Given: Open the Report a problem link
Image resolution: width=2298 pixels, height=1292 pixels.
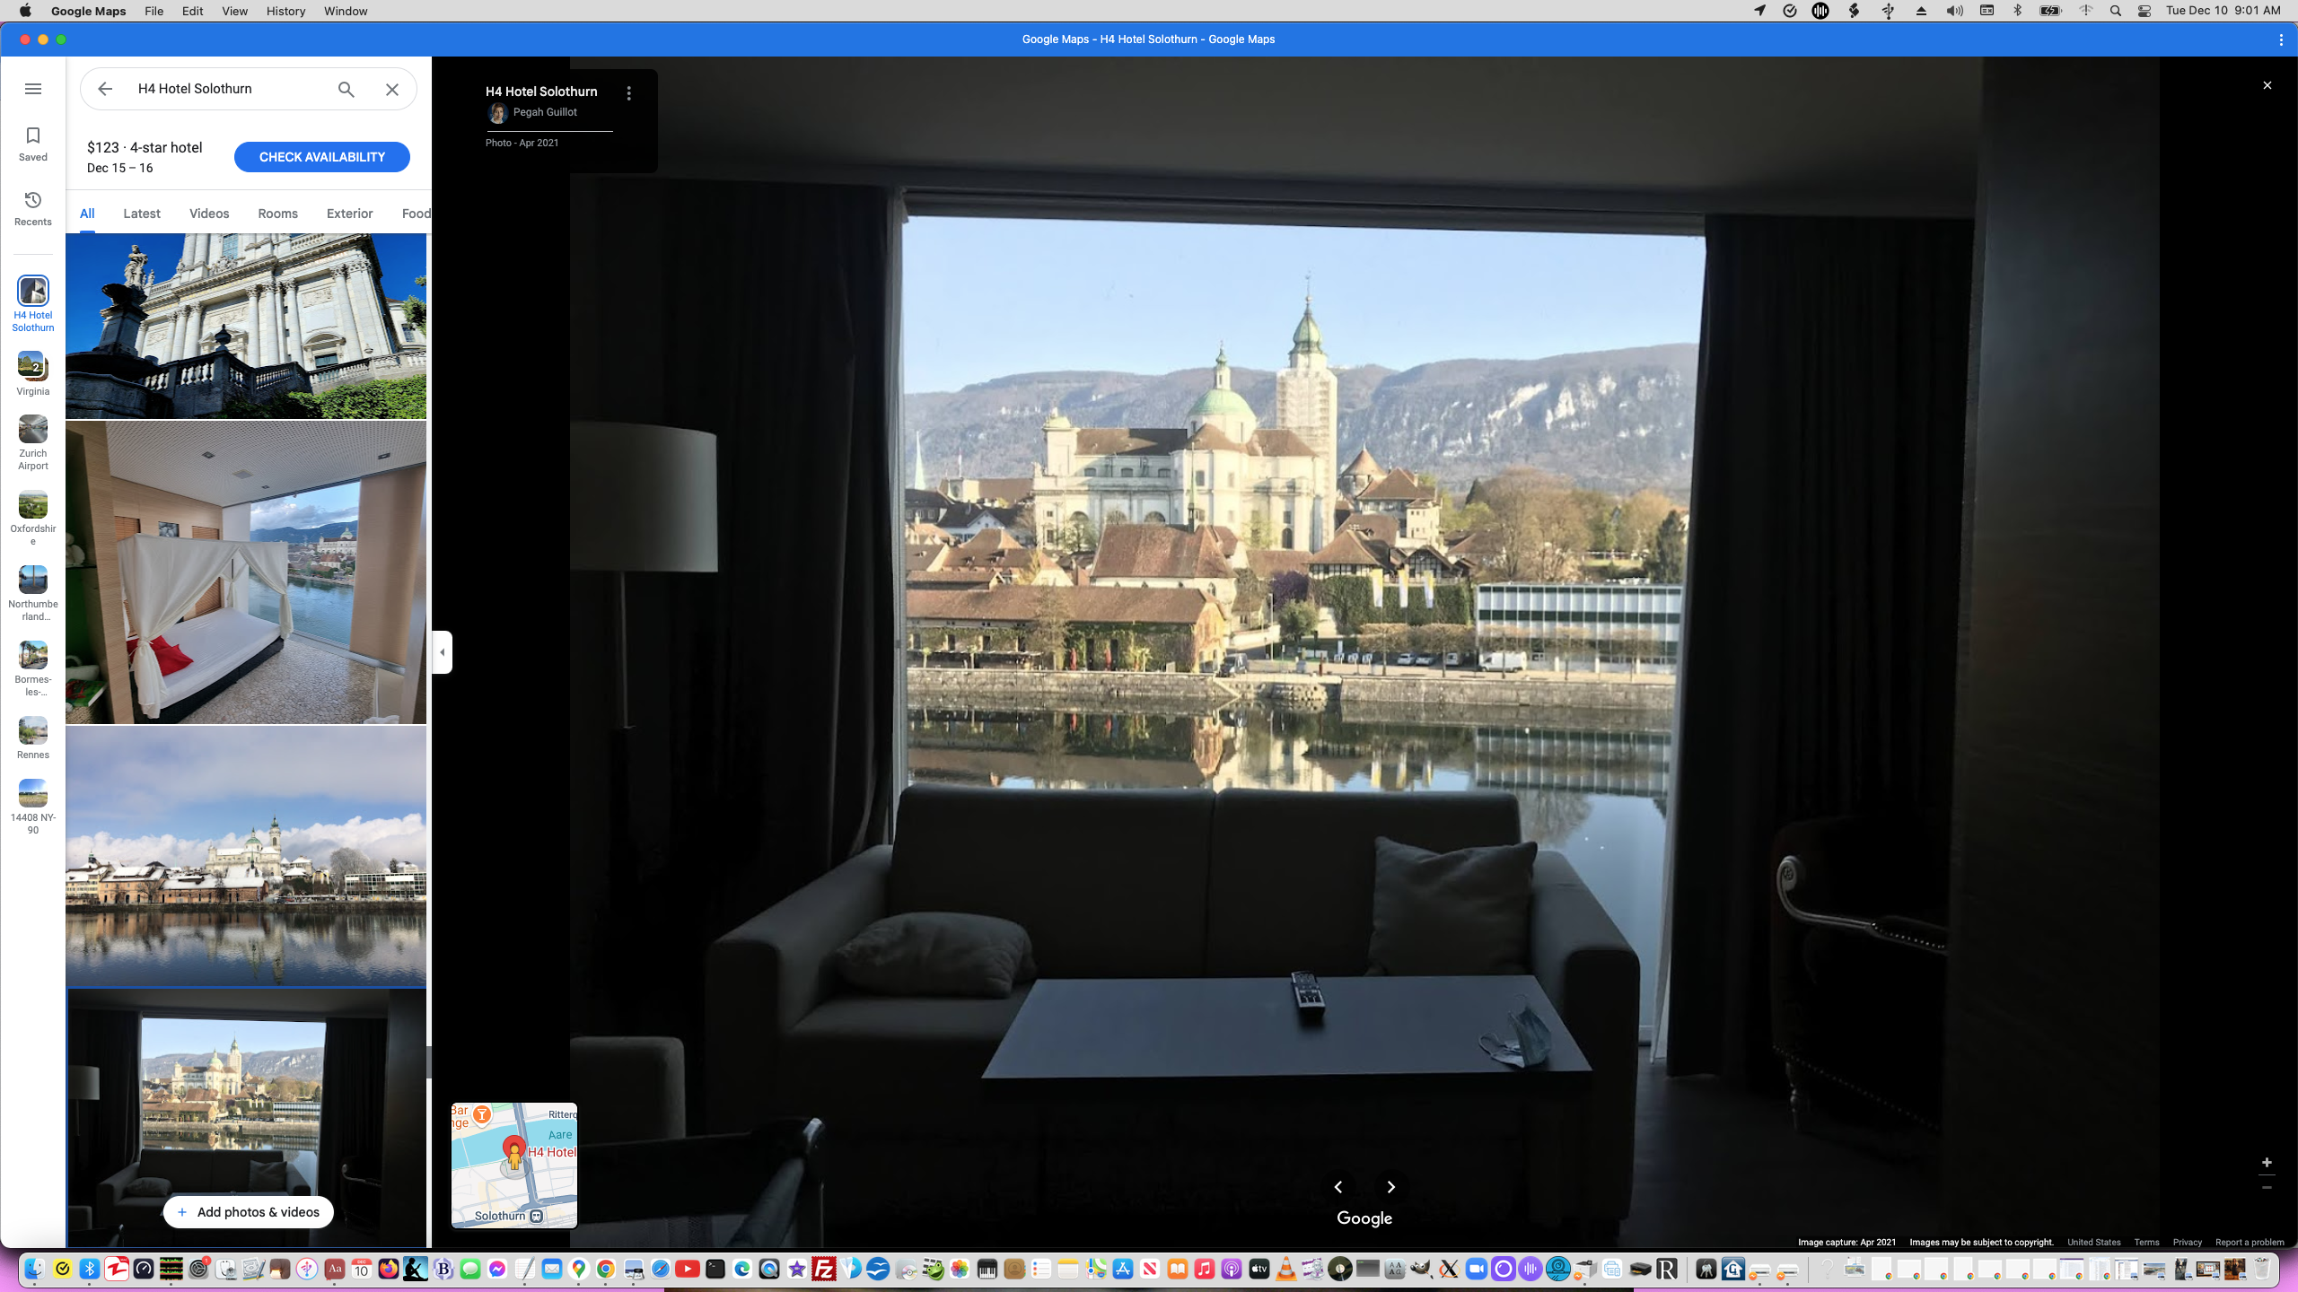Looking at the screenshot, I should 2249,1243.
